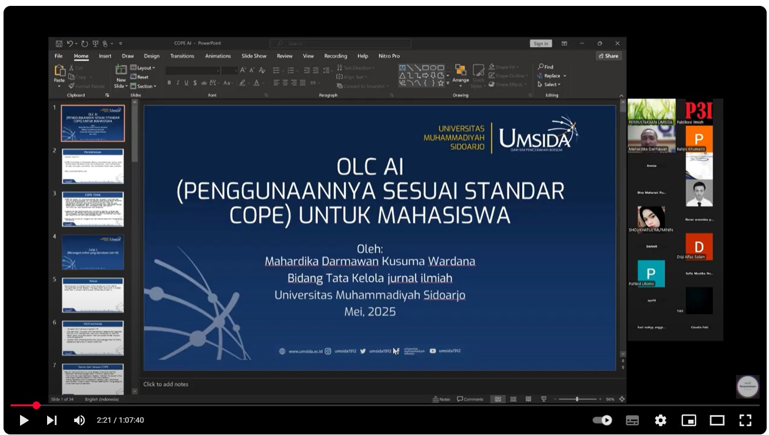The image size is (769, 435).
Task: Start Slide Show from status bar
Action: [x=543, y=399]
